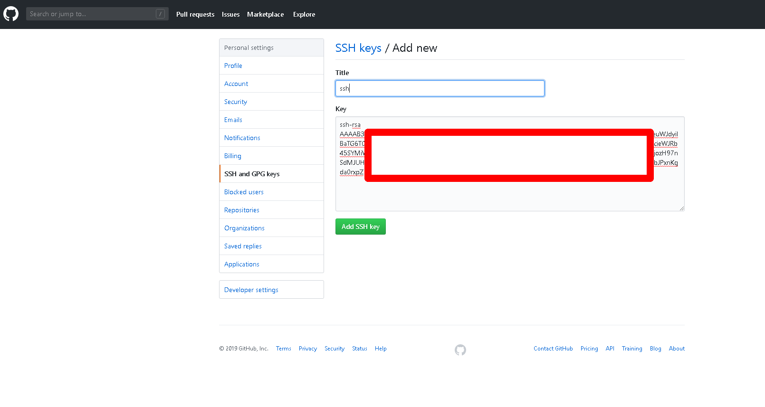Go to the GitHub homepage via the Octocat logo
The width and height of the screenshot is (765, 407).
[x=11, y=14]
